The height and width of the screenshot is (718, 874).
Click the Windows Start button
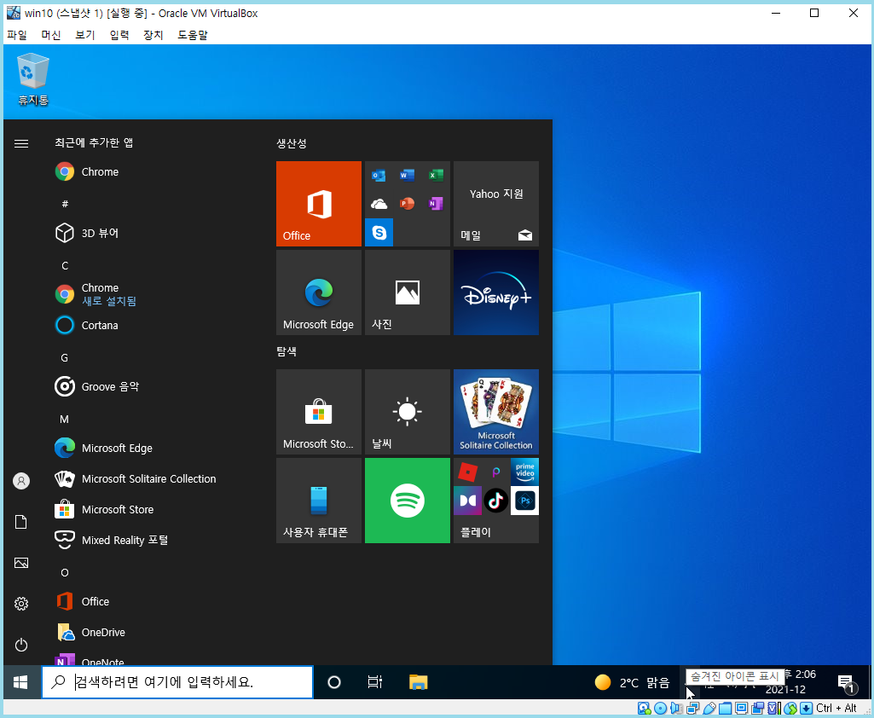pyautogui.click(x=20, y=682)
